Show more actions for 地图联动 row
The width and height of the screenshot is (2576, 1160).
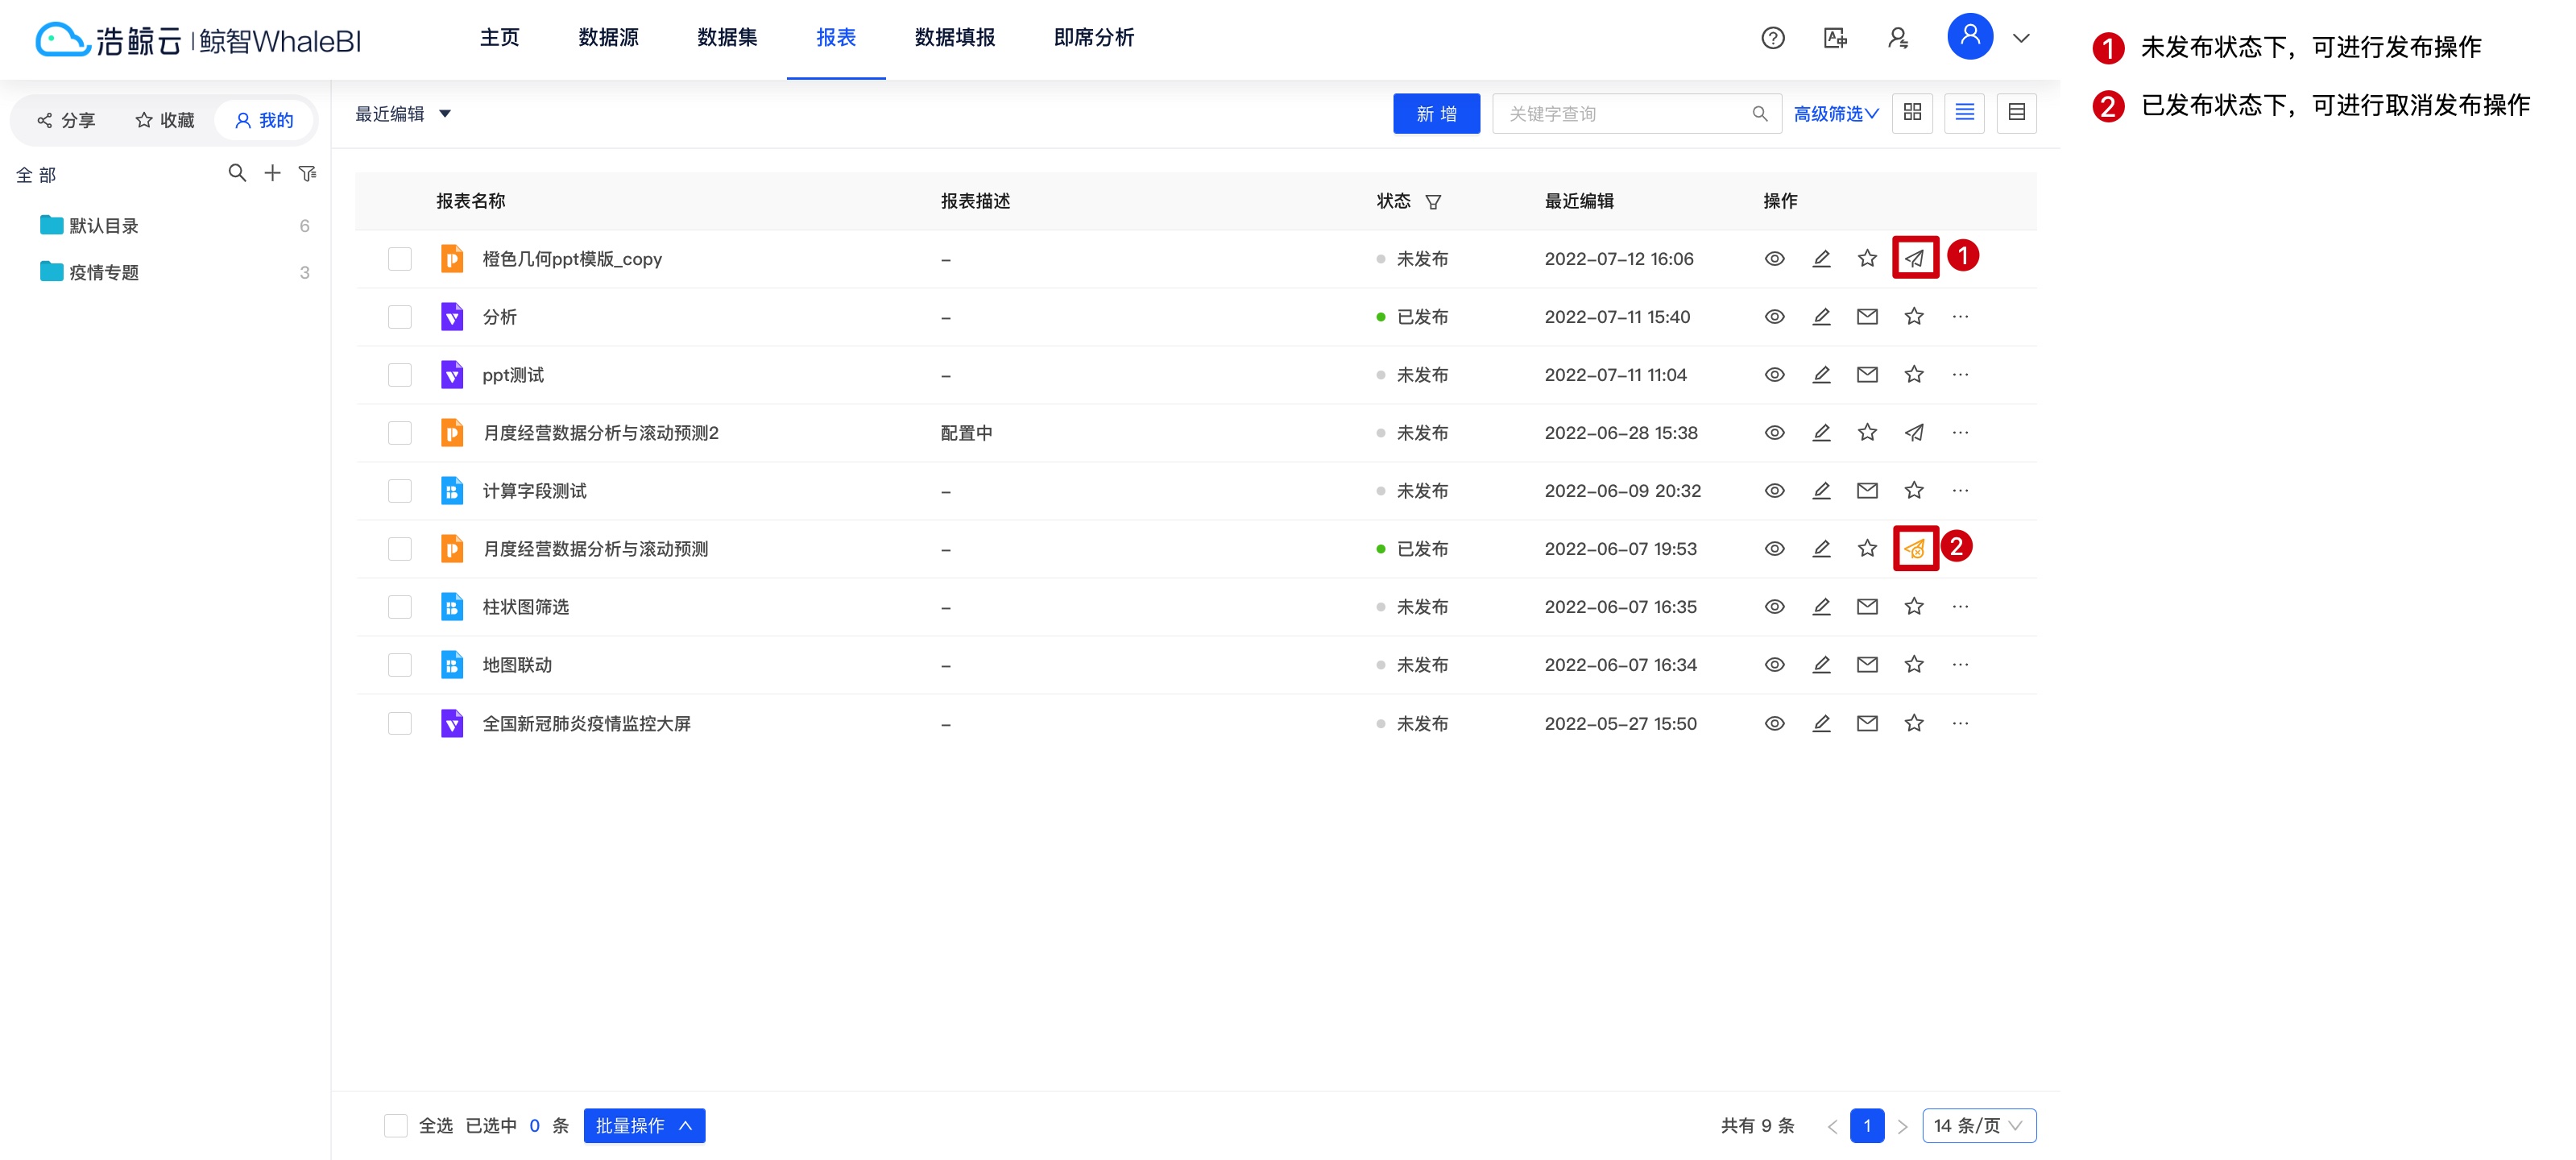coord(1960,665)
